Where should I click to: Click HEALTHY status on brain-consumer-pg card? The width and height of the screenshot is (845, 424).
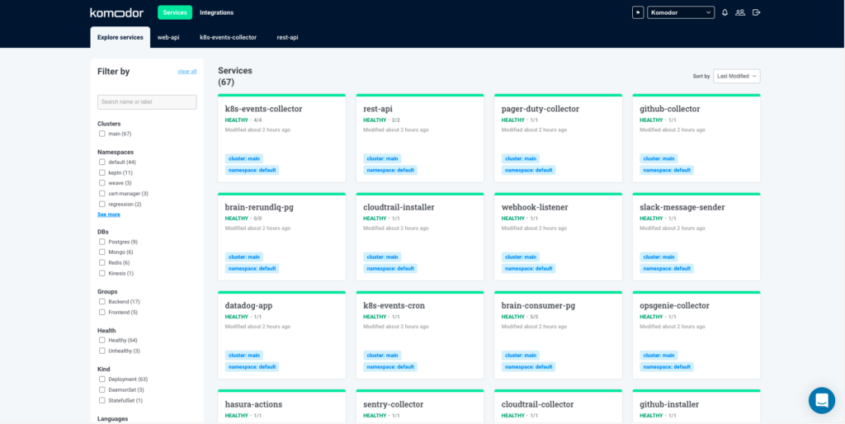click(x=513, y=317)
